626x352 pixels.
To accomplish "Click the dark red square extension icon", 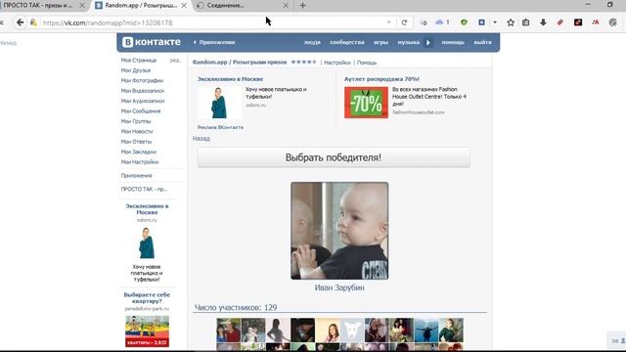I will coord(578,22).
